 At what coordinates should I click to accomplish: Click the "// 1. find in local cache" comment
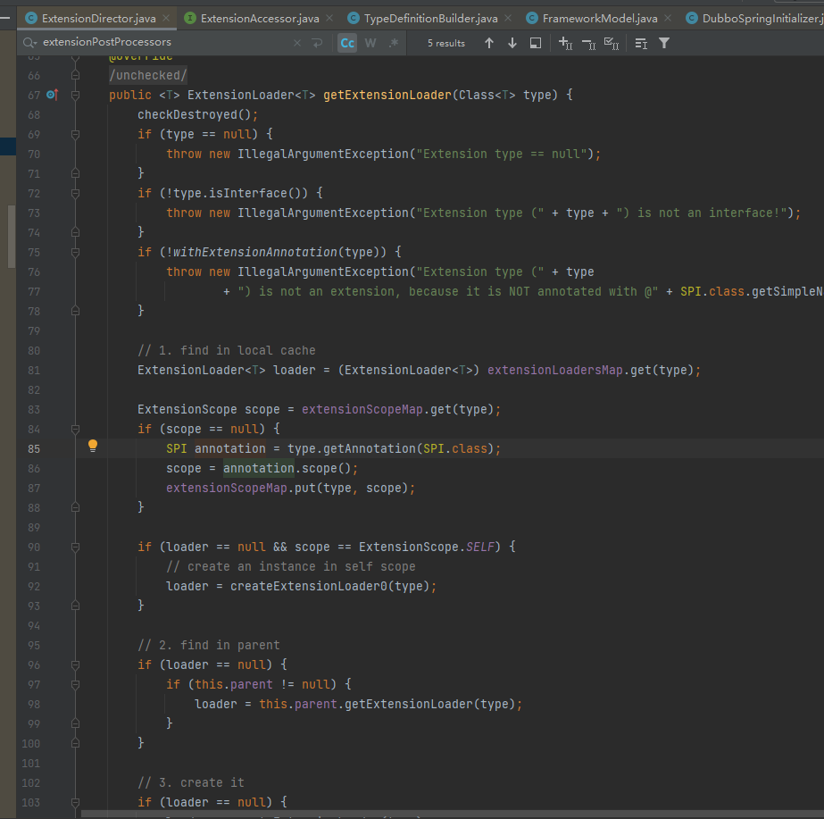tap(227, 351)
